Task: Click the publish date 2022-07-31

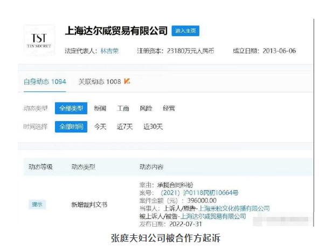Action: [x=185, y=224]
